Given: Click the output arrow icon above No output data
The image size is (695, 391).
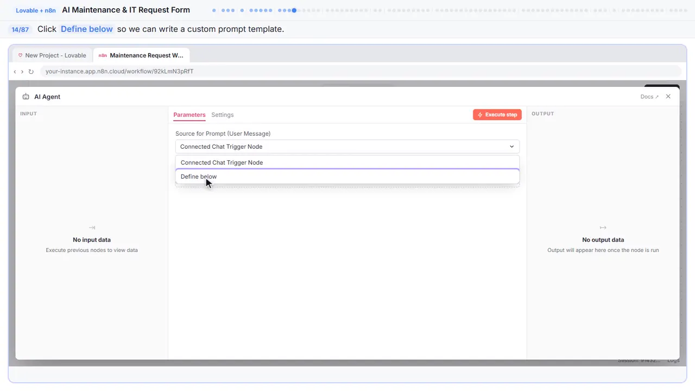Looking at the screenshot, I should 603,228.
